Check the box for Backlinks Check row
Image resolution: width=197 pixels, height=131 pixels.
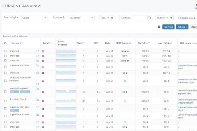(5, 101)
